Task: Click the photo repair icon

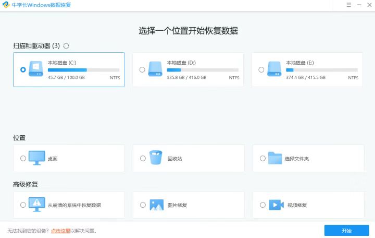Action: point(156,205)
